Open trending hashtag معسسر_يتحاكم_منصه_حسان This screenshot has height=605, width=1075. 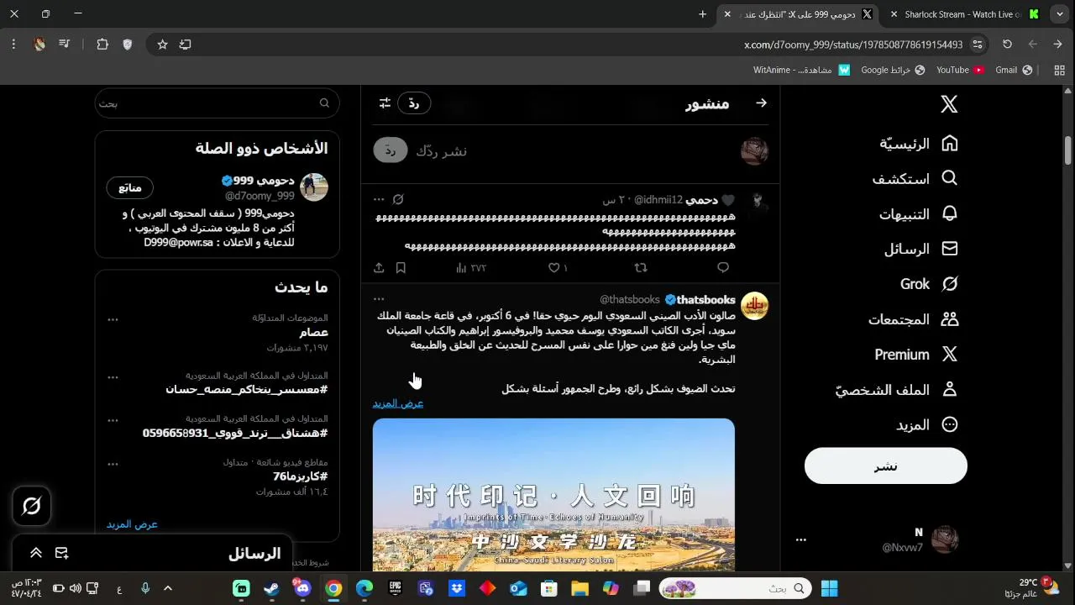click(247, 390)
